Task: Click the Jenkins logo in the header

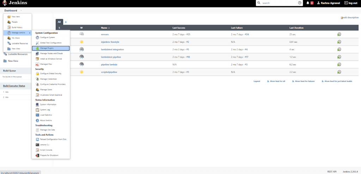Action: [15, 3]
